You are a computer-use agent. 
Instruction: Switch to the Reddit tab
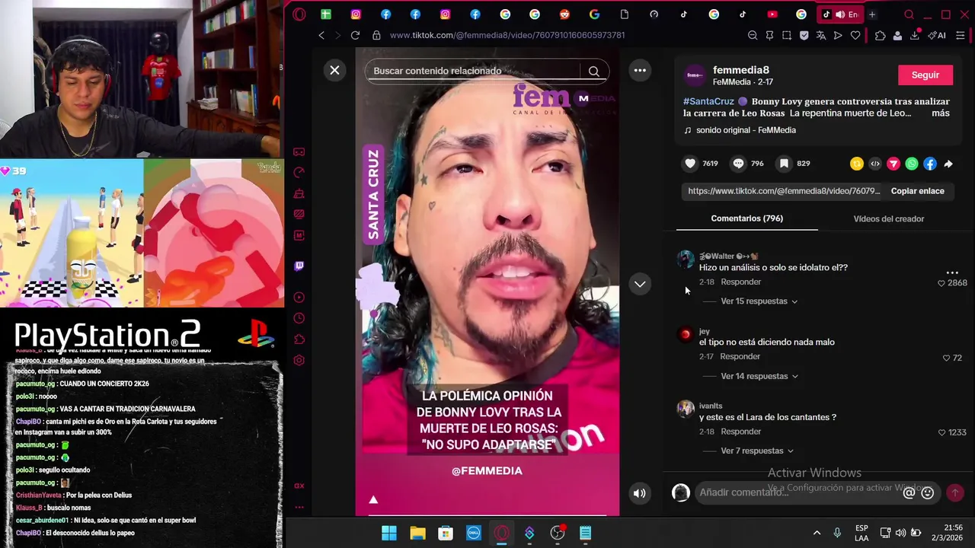(564, 14)
